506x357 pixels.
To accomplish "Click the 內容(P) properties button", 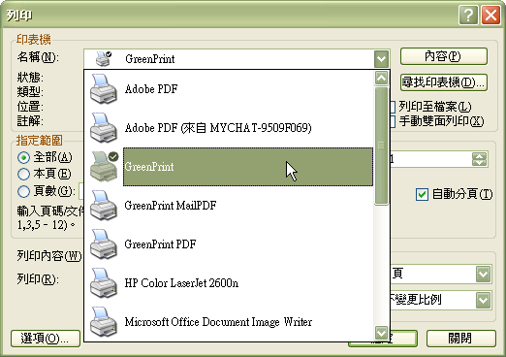I will (x=443, y=56).
